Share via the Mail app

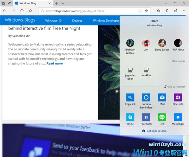pos(162,99)
